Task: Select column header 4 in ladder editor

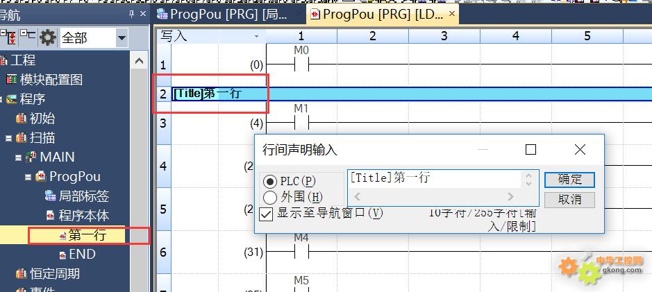Action: 516,36
